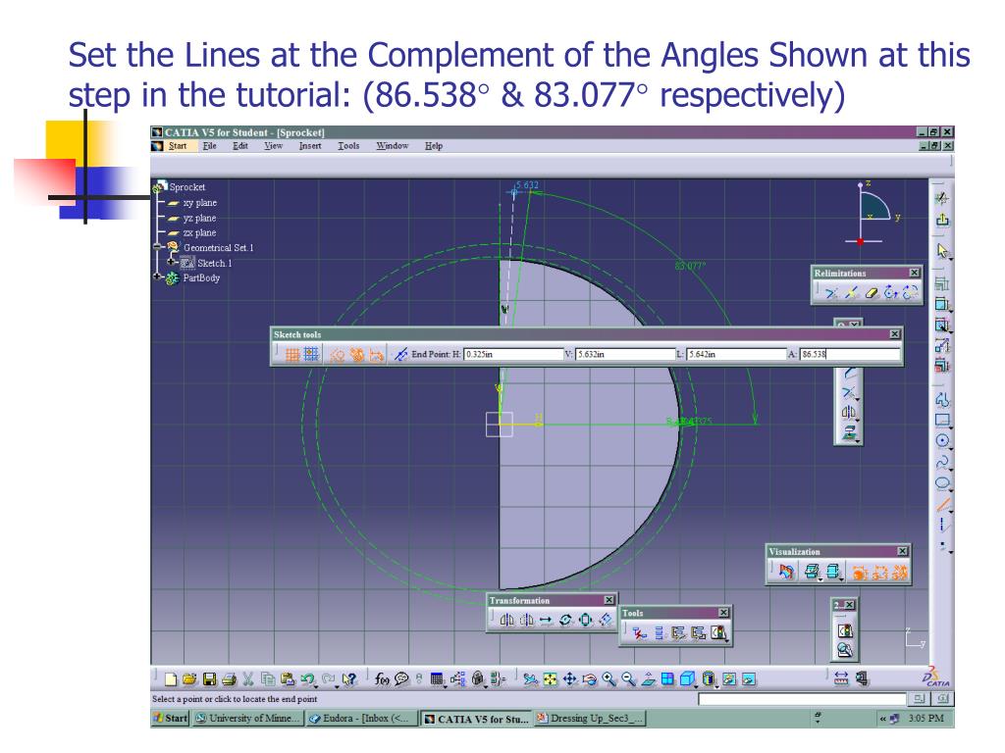
Task: Switch to Dressing Up_Sec3 taskbar item
Action: click(x=589, y=719)
